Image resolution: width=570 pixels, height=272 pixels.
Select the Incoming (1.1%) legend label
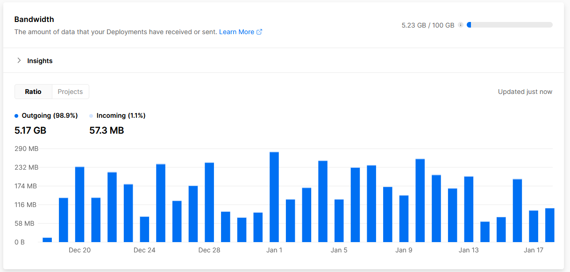121,115
